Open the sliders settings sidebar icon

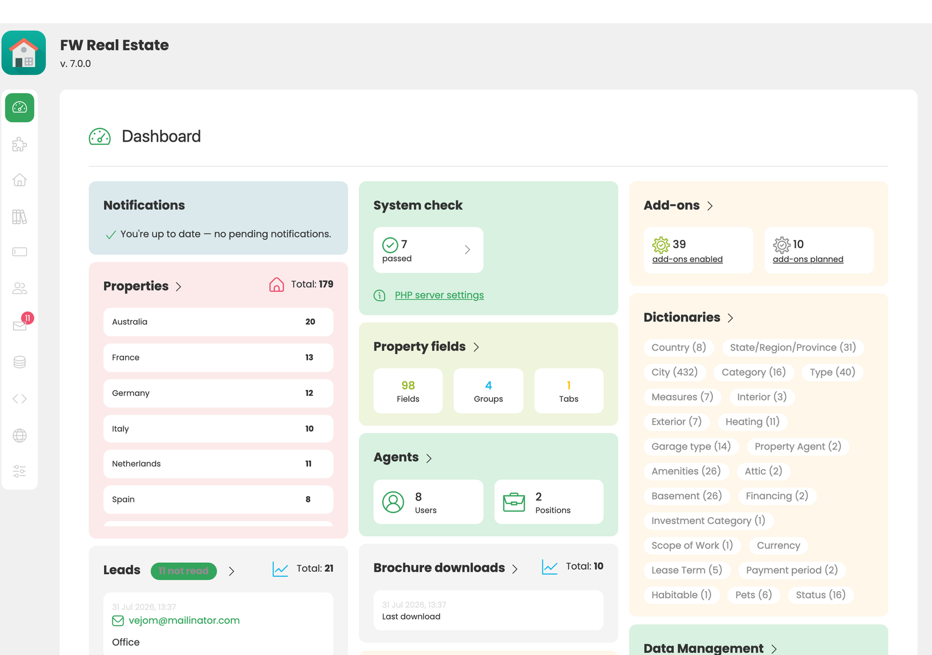coord(20,471)
